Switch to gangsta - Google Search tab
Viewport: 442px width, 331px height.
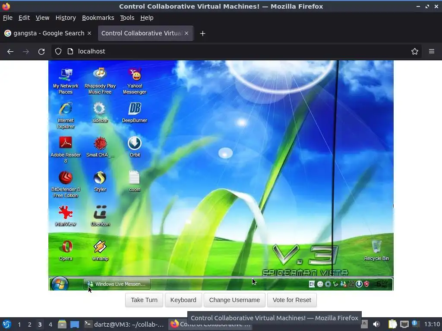point(48,33)
